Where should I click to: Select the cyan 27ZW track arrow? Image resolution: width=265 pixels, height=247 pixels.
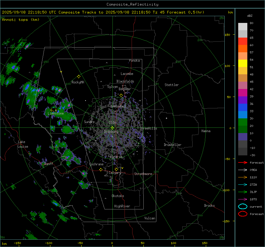(243, 185)
